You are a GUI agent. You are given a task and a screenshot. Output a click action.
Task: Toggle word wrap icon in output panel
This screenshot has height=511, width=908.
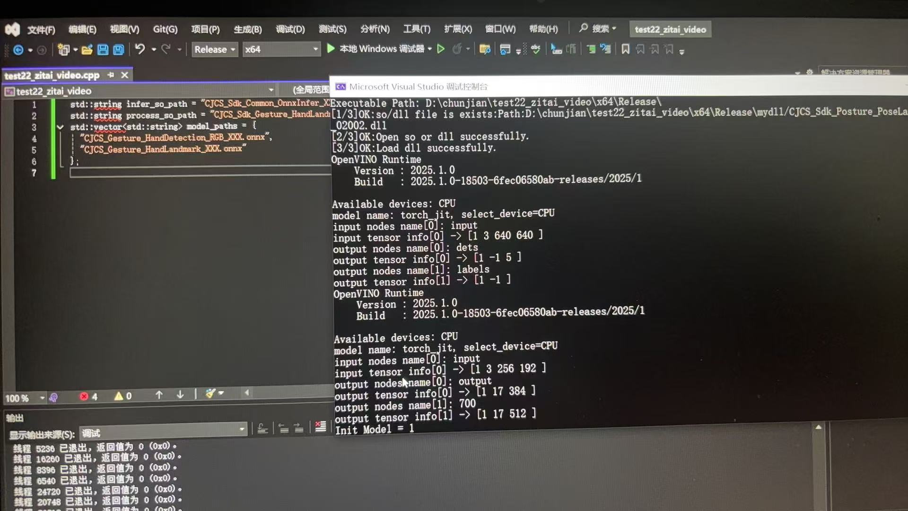pyautogui.click(x=262, y=429)
